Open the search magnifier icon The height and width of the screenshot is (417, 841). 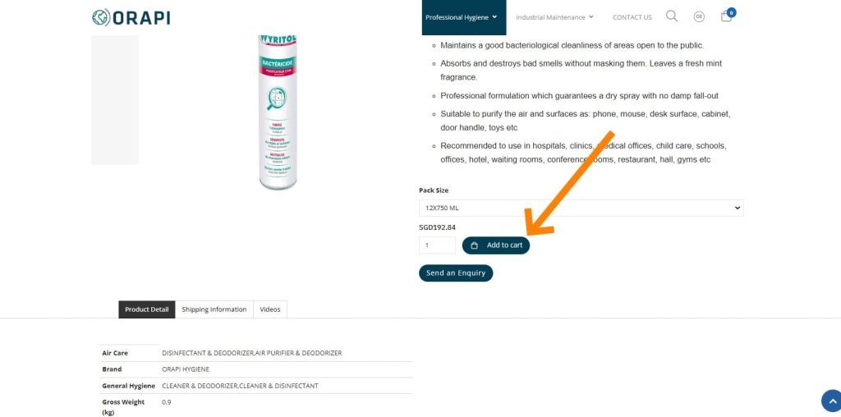pyautogui.click(x=672, y=16)
